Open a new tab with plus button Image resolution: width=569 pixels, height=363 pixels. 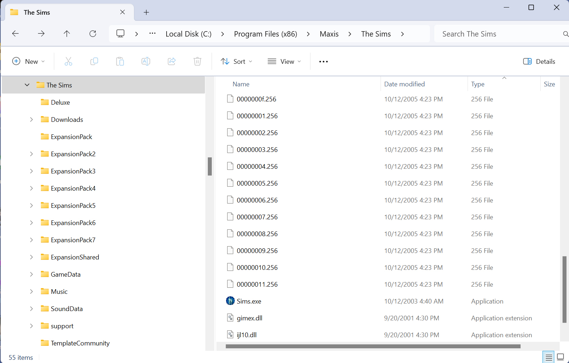click(146, 12)
